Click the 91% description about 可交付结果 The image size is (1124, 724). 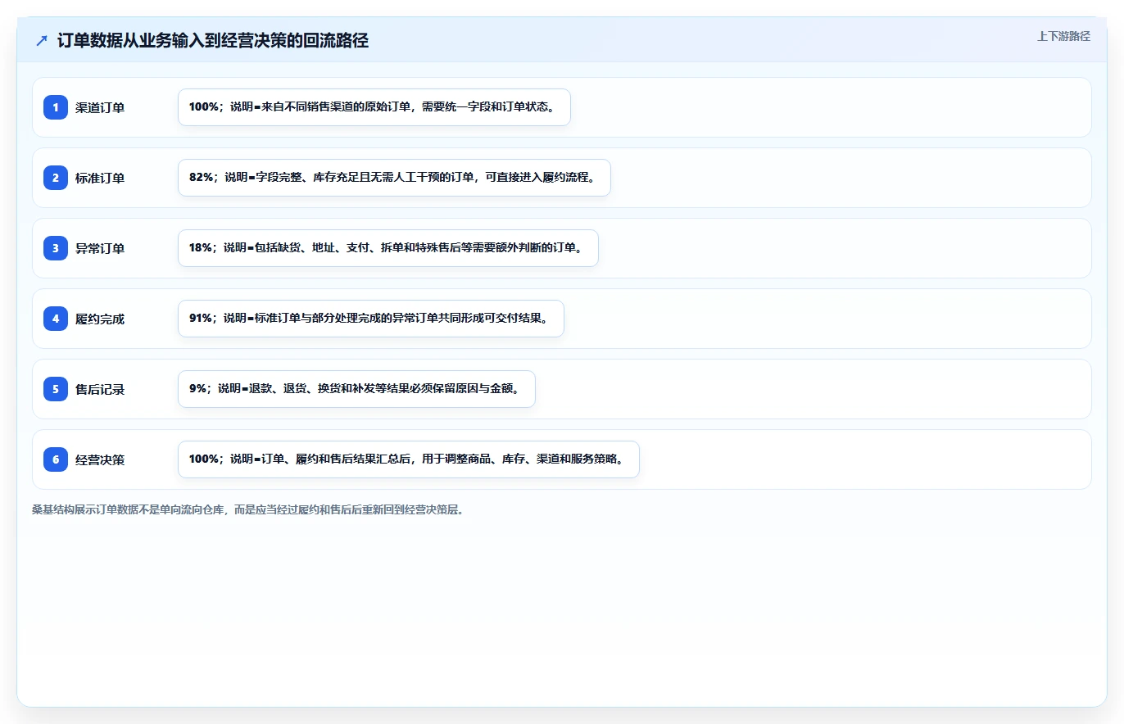tap(371, 319)
